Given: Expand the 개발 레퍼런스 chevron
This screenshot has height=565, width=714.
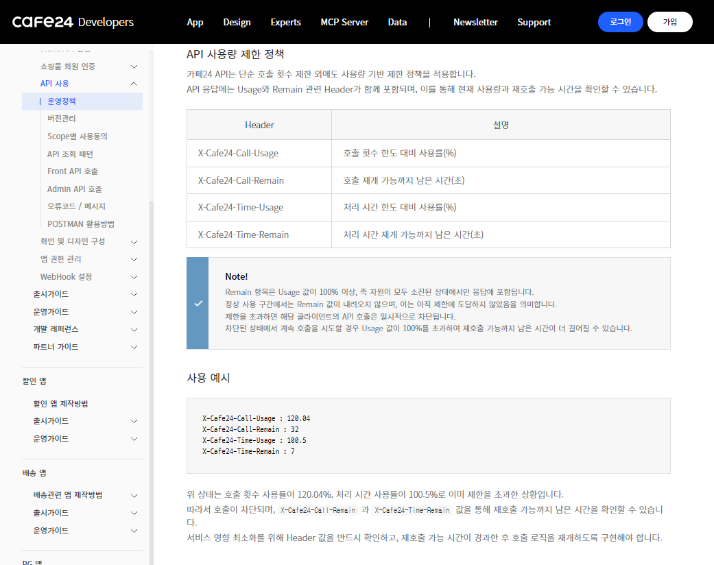Looking at the screenshot, I should [134, 329].
